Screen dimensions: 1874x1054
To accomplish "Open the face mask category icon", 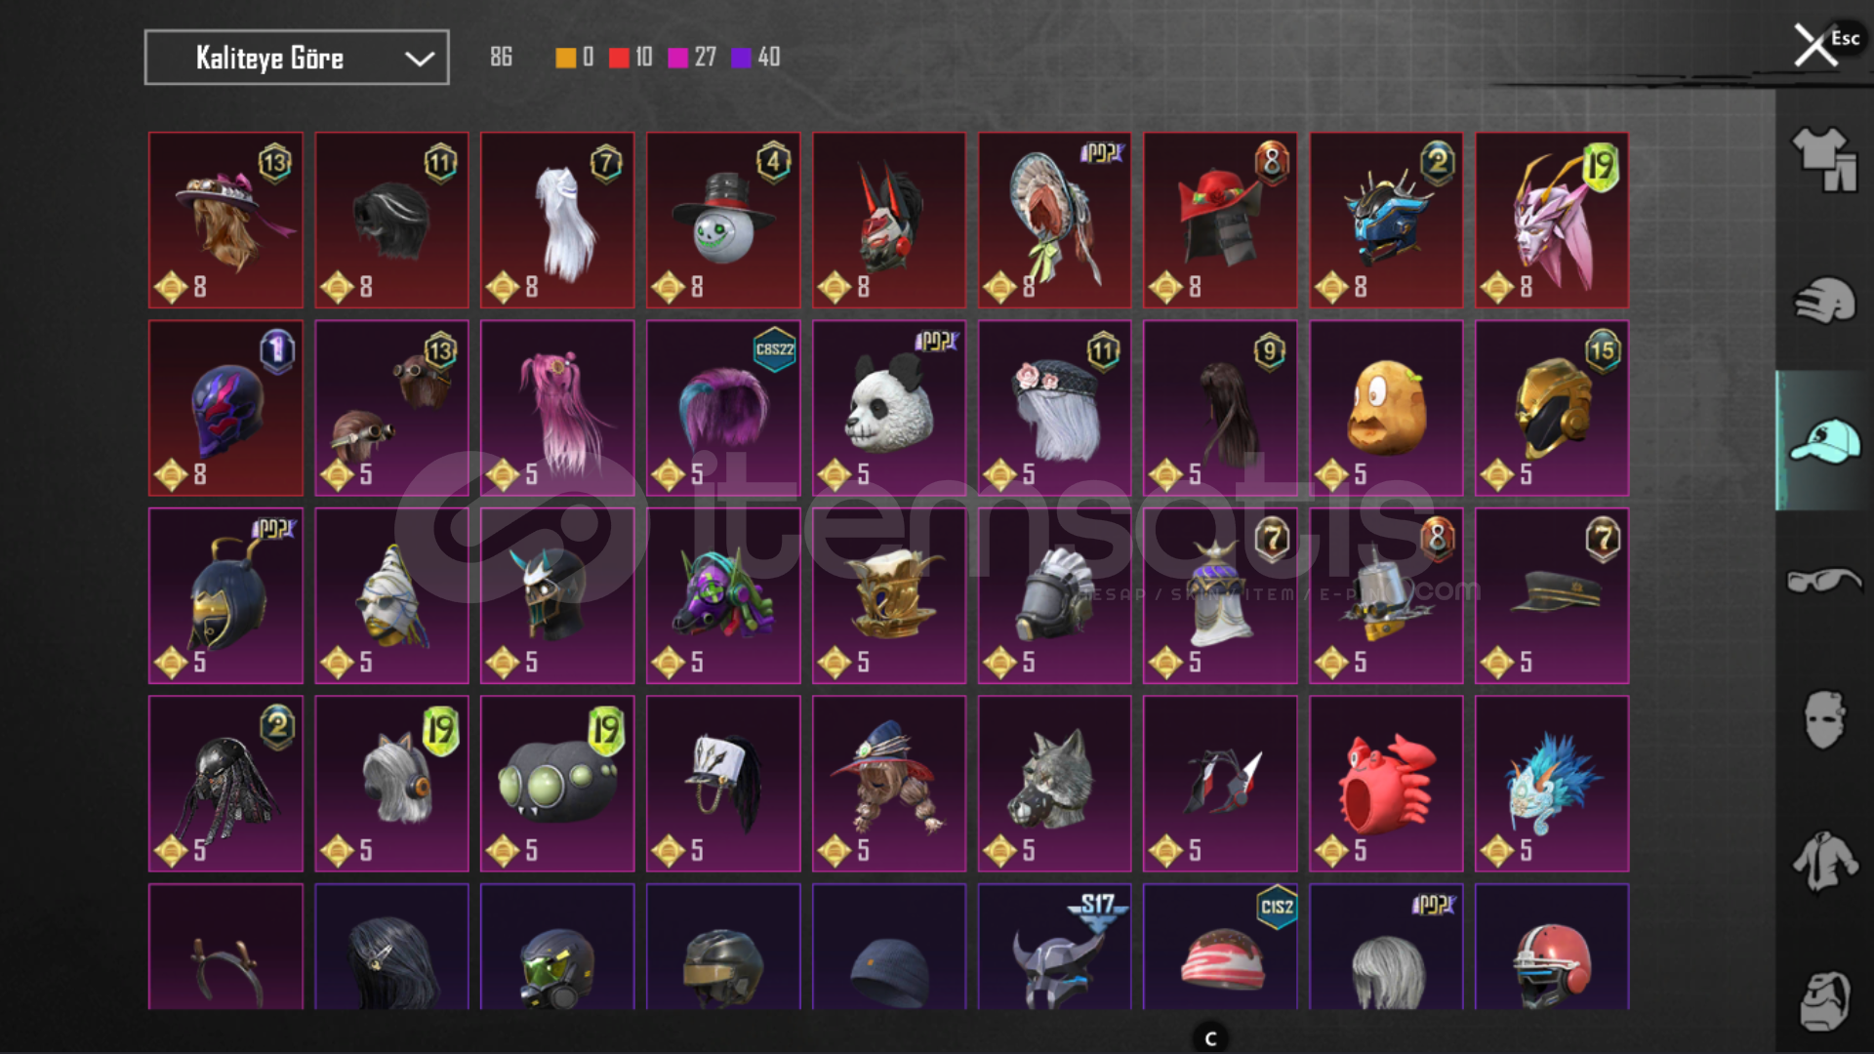I will pyautogui.click(x=1823, y=720).
